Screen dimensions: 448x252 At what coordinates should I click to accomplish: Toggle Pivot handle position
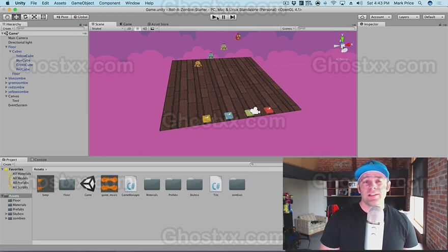[x=62, y=17]
